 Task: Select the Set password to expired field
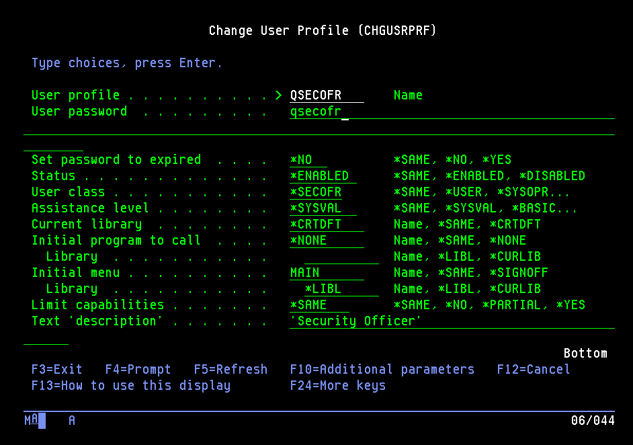308,160
